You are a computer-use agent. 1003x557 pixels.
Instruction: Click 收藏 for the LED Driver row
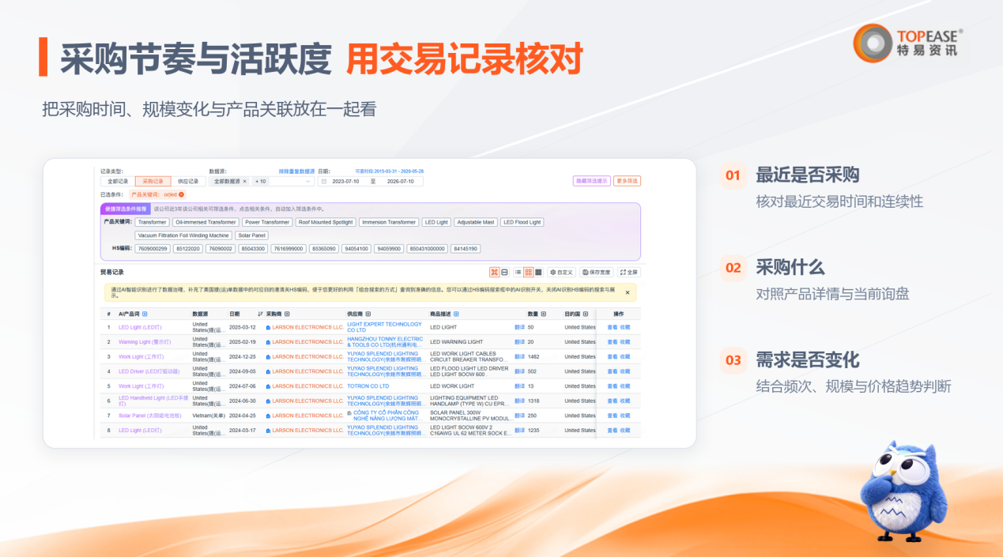tap(625, 371)
